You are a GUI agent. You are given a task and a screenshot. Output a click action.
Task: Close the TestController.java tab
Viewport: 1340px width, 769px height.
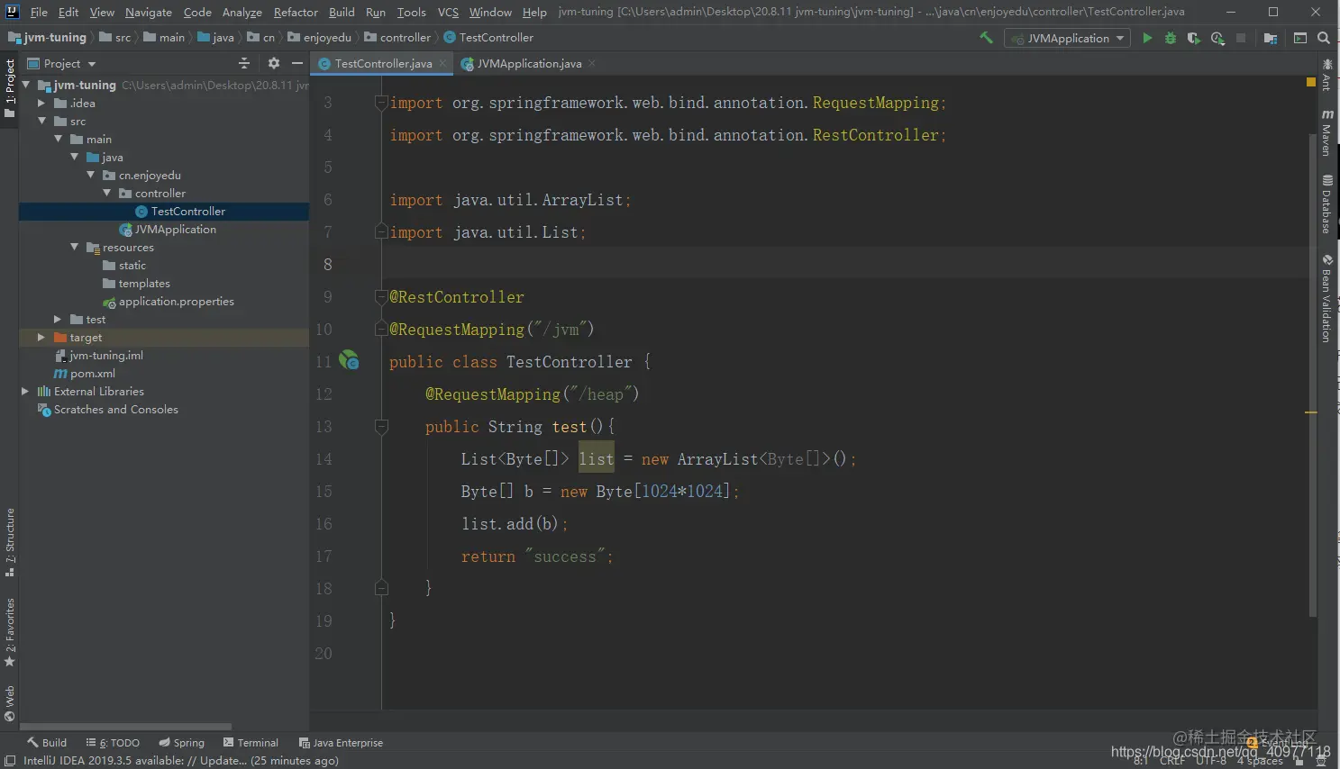tap(442, 63)
